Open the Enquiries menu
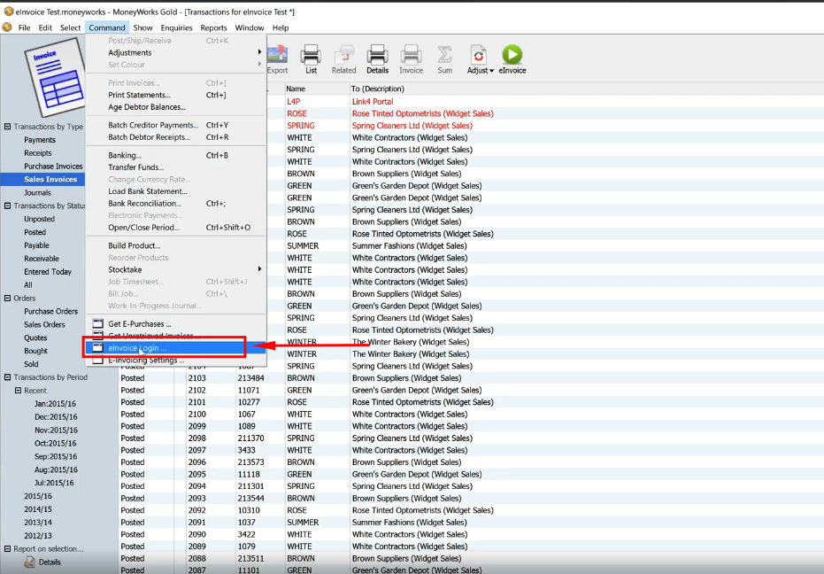This screenshot has width=824, height=574. click(176, 27)
